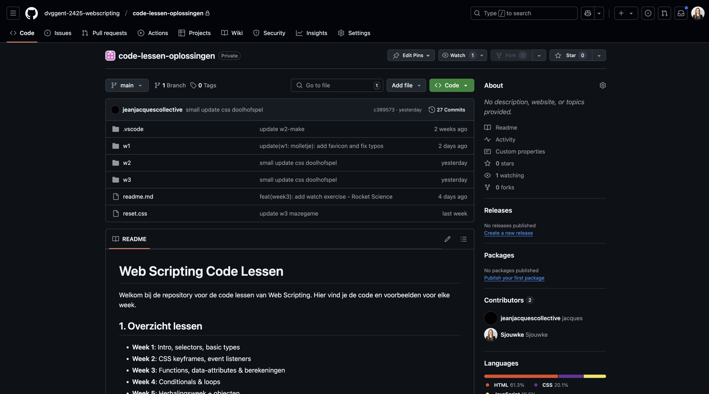Open the notifications inbox icon
709x394 pixels.
click(681, 13)
